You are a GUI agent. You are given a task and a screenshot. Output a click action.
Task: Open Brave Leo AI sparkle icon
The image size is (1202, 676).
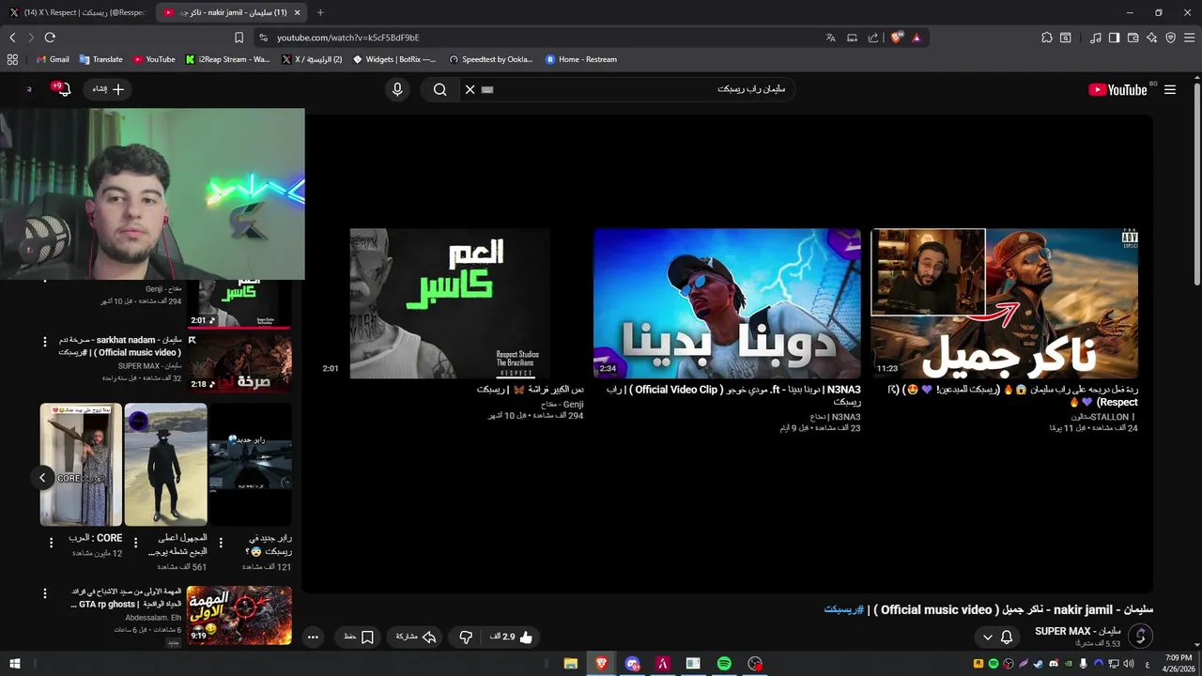[1151, 38]
